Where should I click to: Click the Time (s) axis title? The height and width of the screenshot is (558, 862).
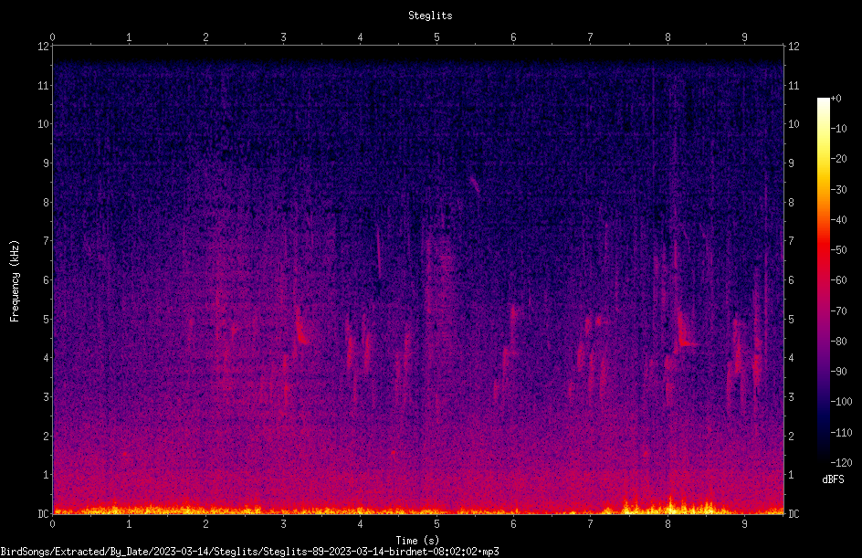point(418,541)
